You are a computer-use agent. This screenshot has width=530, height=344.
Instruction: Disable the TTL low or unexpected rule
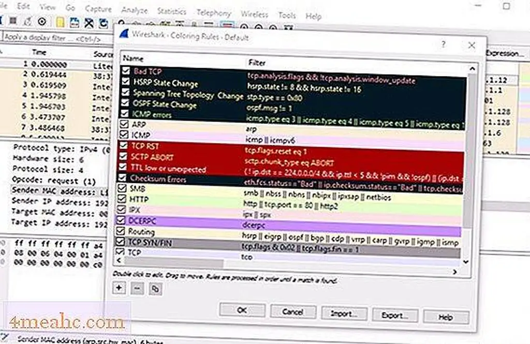123,167
